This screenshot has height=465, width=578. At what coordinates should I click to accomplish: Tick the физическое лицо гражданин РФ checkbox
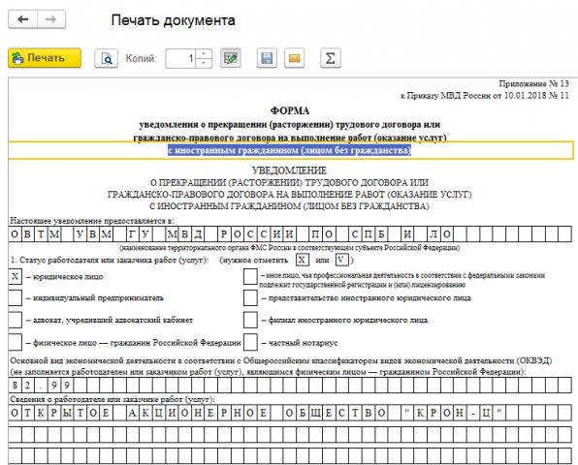(15, 342)
